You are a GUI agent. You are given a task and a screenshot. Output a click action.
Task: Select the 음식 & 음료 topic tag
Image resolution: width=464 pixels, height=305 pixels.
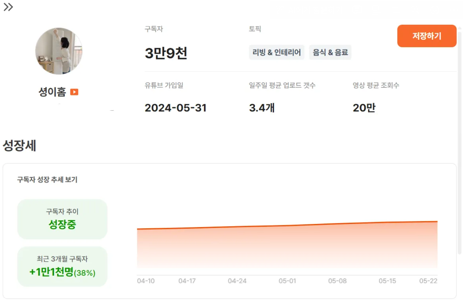coord(330,52)
